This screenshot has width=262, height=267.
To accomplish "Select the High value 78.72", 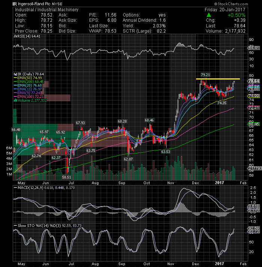I will click(x=46, y=20).
